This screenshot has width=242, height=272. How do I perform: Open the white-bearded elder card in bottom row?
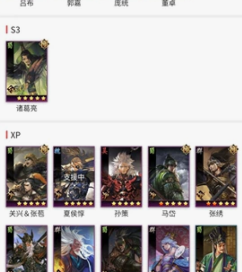[74, 248]
